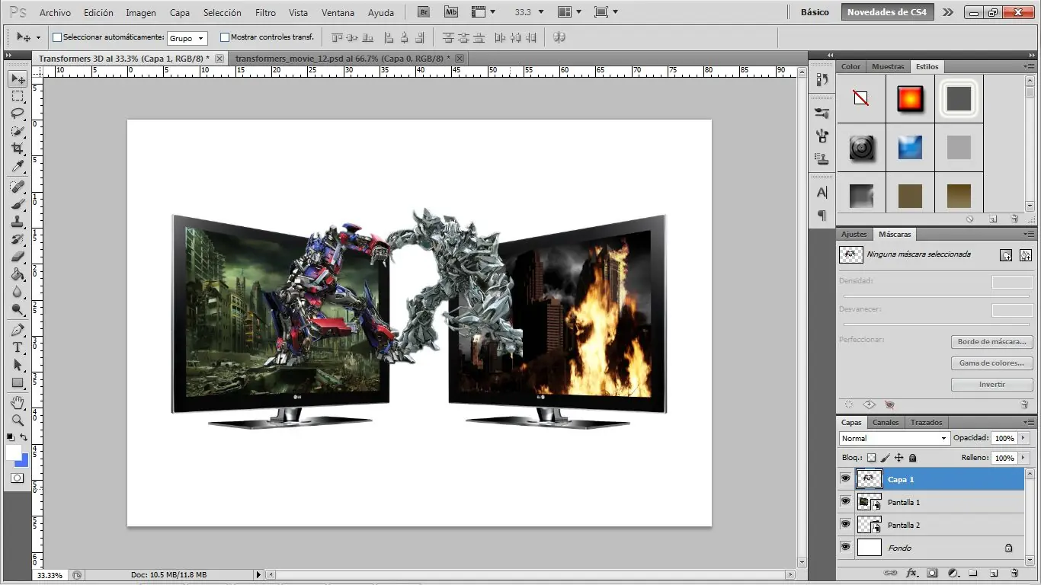Select the Horizontal Type tool
This screenshot has width=1041, height=585.
coord(18,347)
